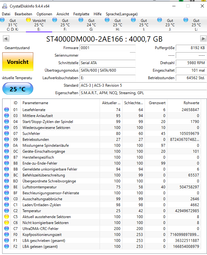The height and width of the screenshot is (255, 207).
Task: Open the Sprache(Language) menu
Action: [122, 14]
